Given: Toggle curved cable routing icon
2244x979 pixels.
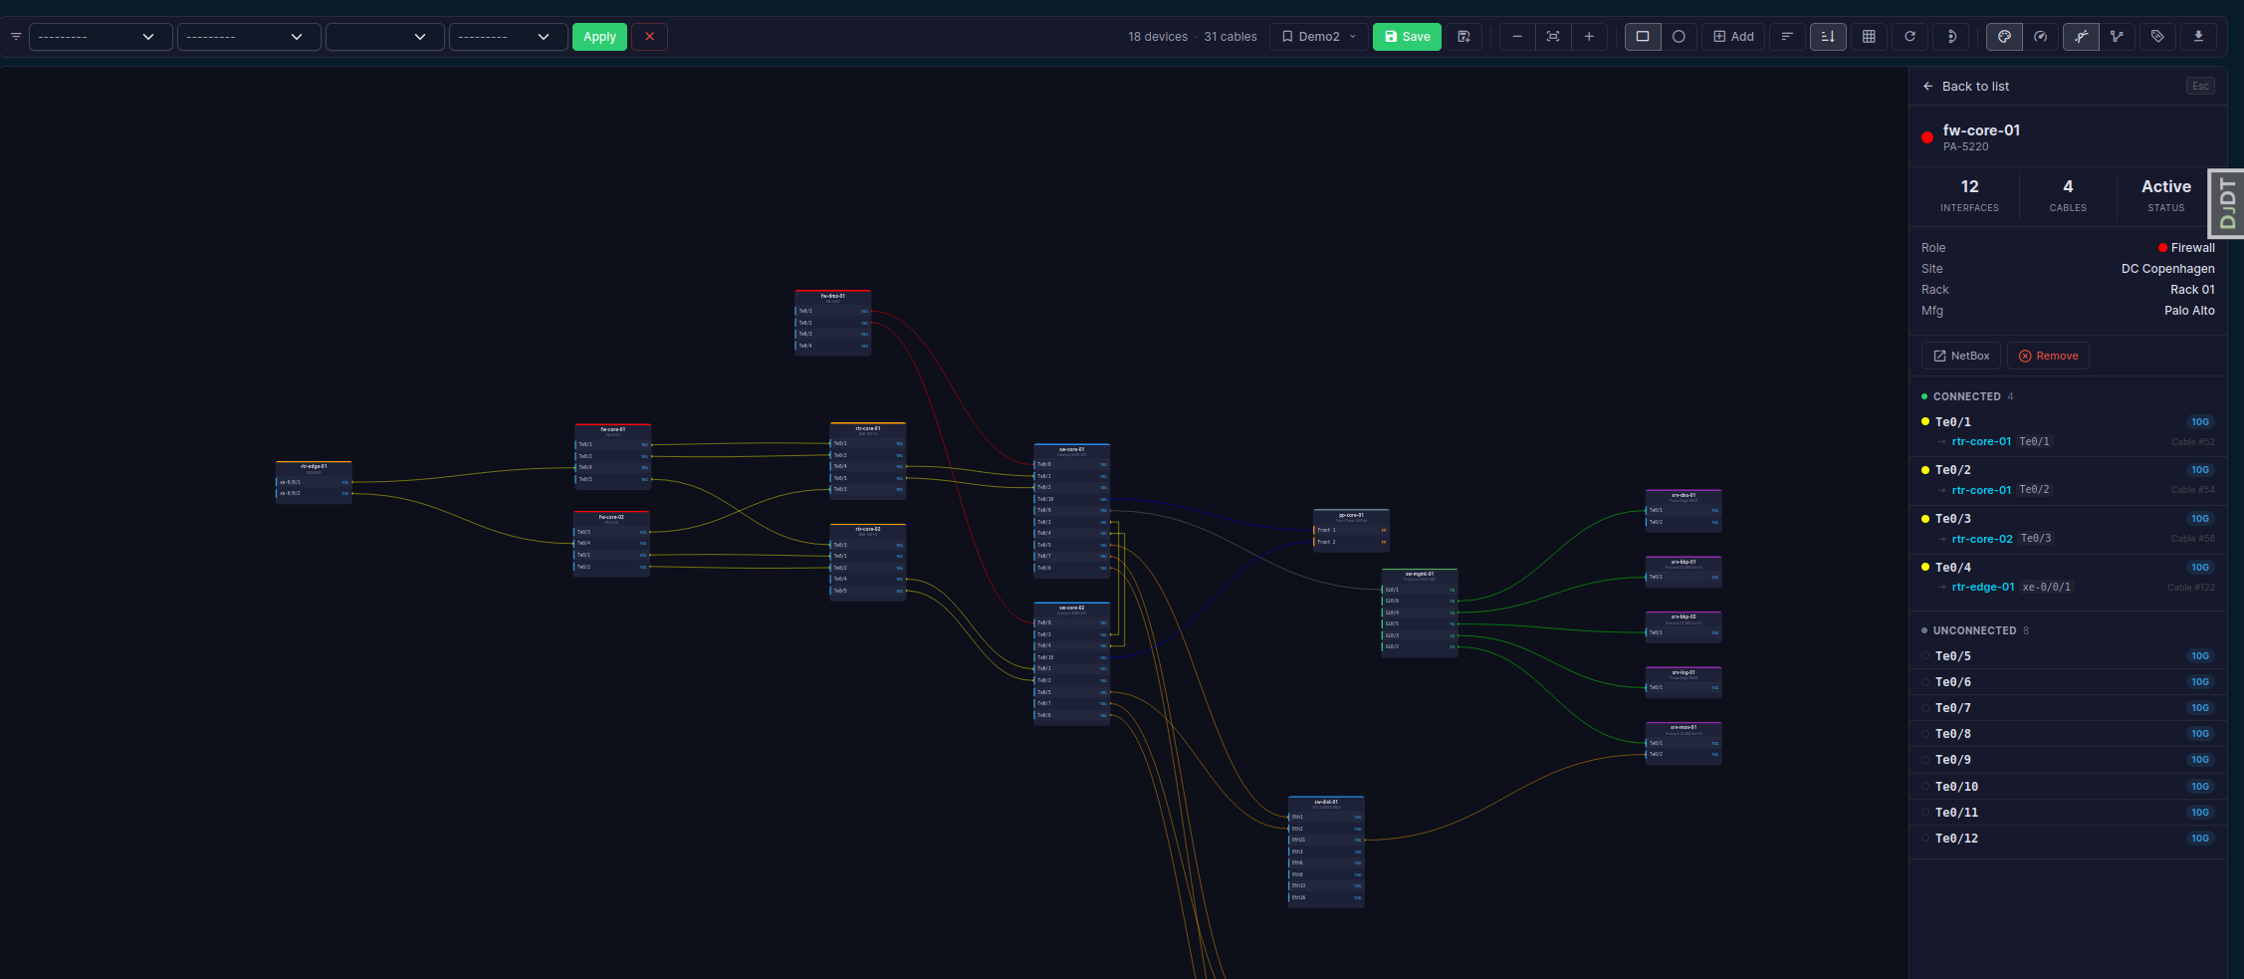Looking at the screenshot, I should click(2081, 37).
